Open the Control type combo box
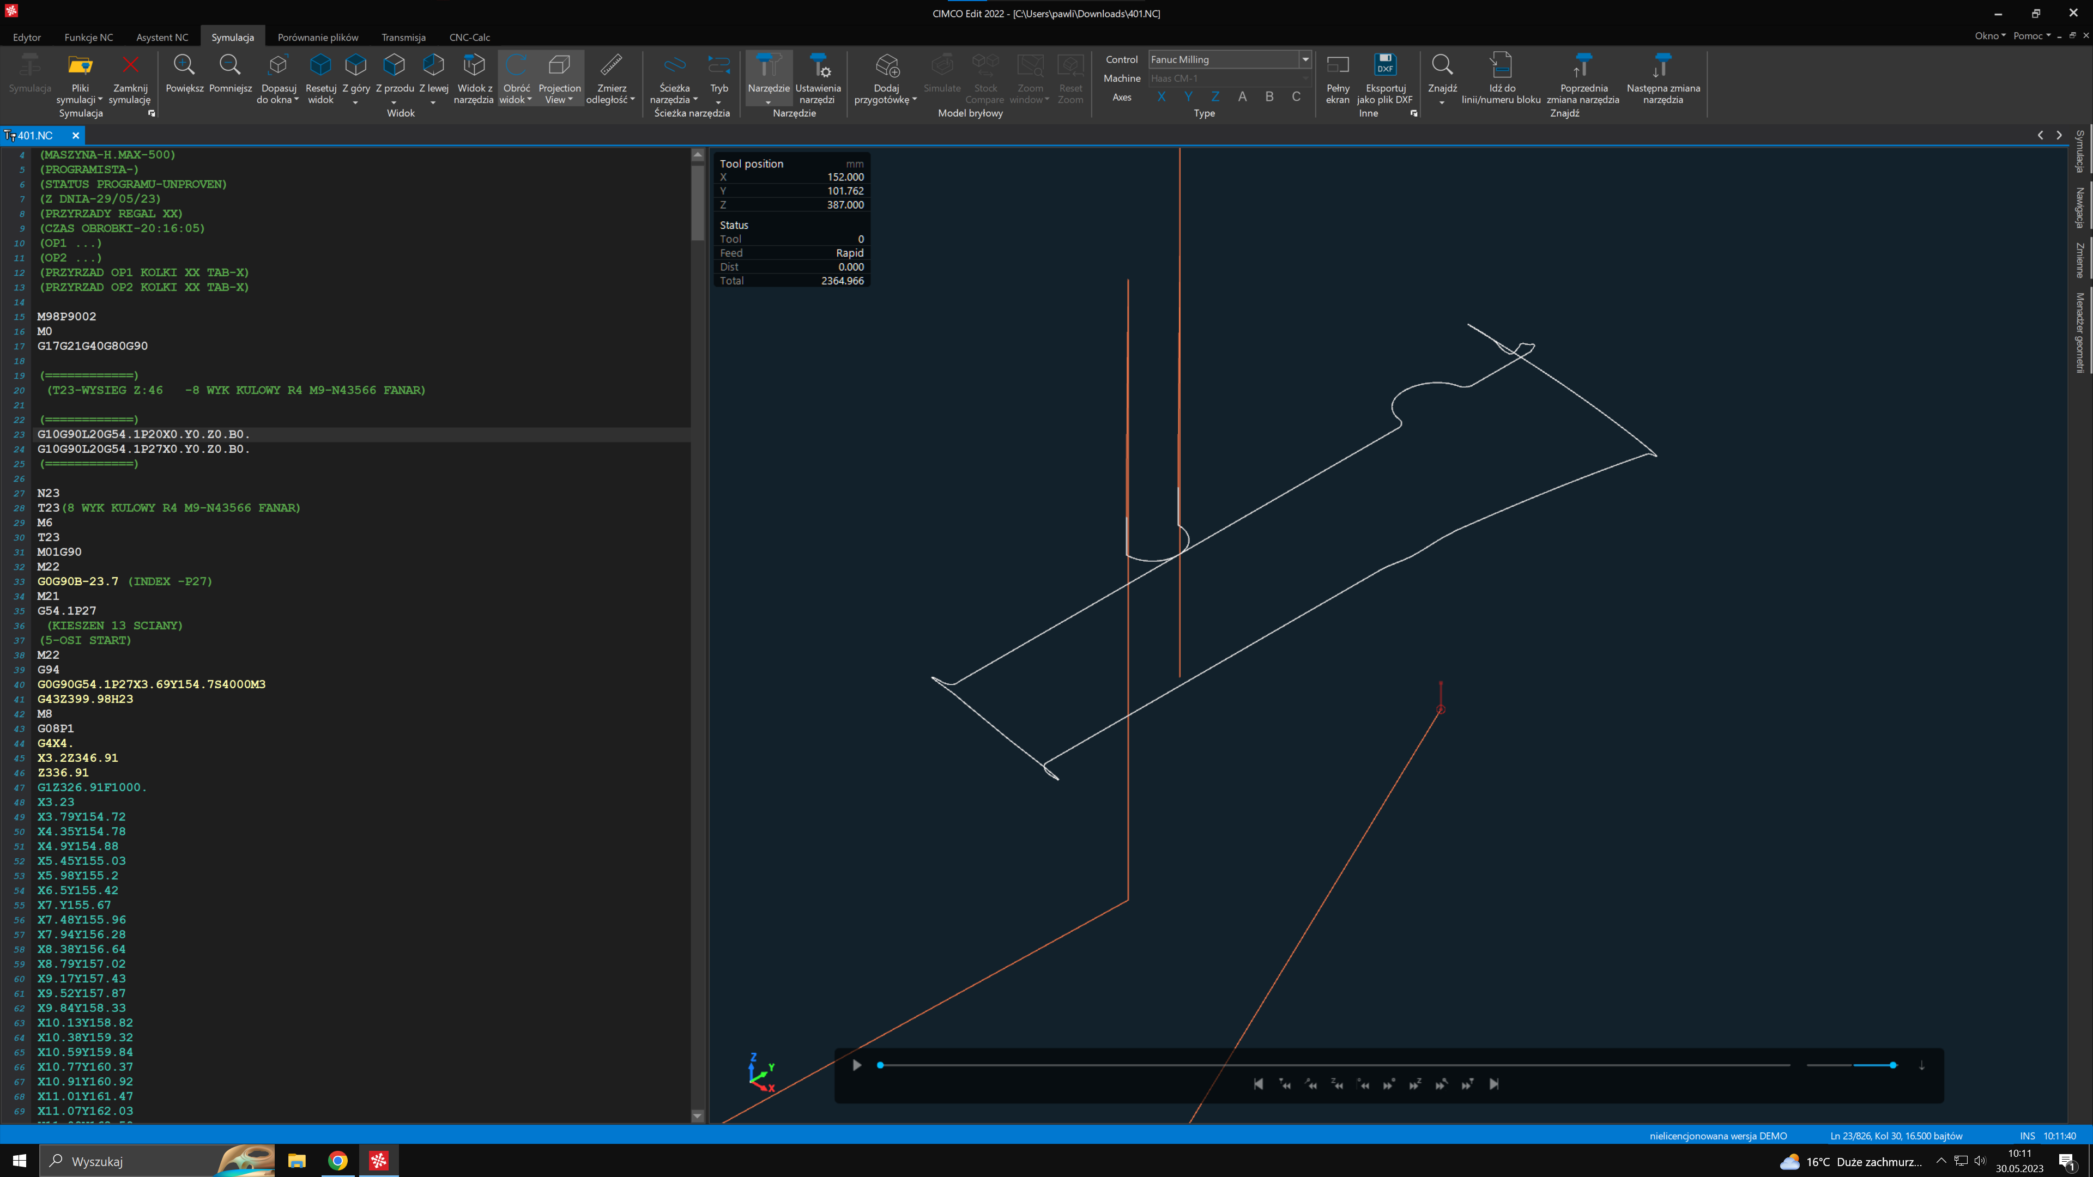The width and height of the screenshot is (2093, 1177). (1229, 59)
